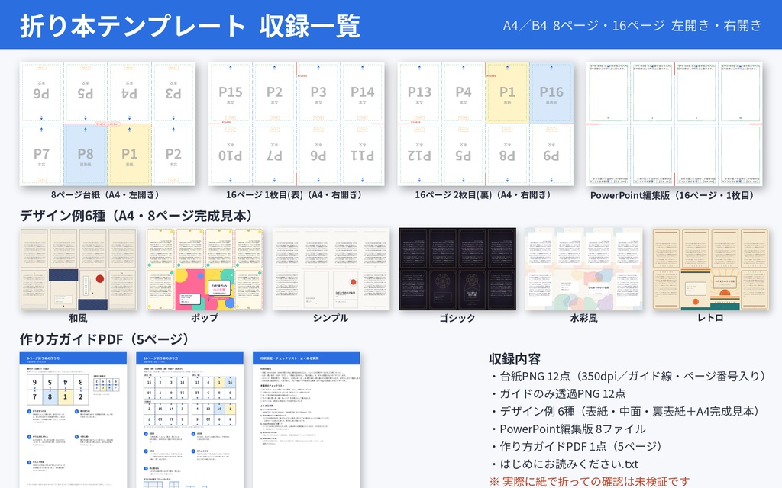Open the PowerPoint編集版 template thumbnail
This screenshot has height=488, width=782.
click(x=674, y=124)
